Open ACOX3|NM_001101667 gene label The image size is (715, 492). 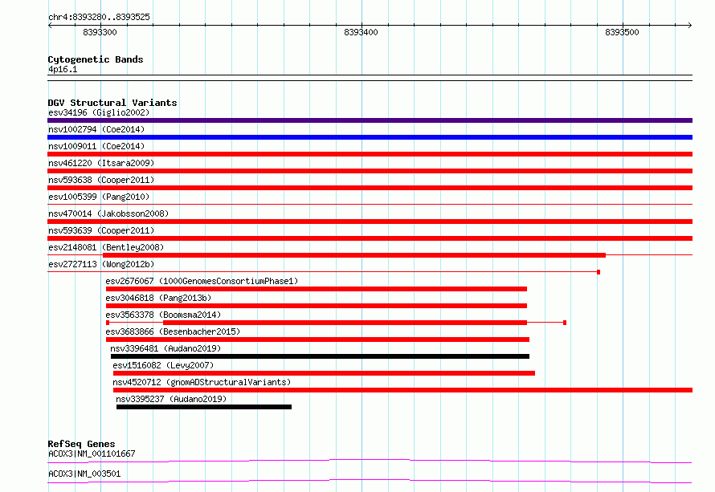92,453
